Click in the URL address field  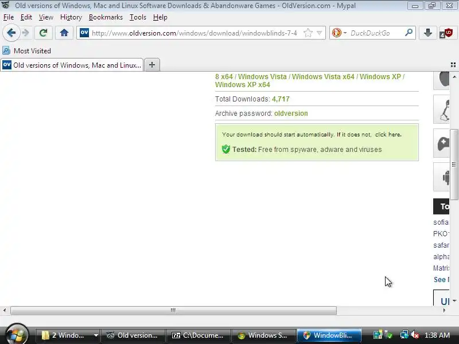(x=195, y=33)
